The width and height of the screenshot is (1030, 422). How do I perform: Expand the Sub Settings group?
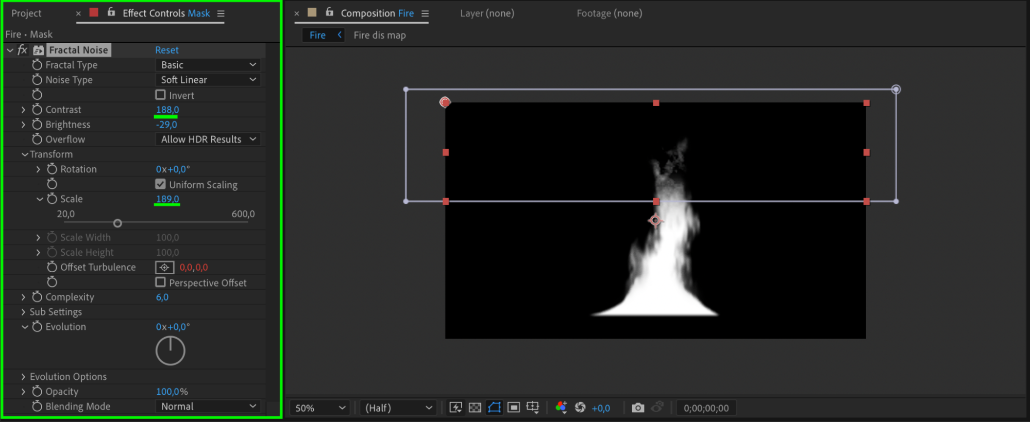point(23,312)
